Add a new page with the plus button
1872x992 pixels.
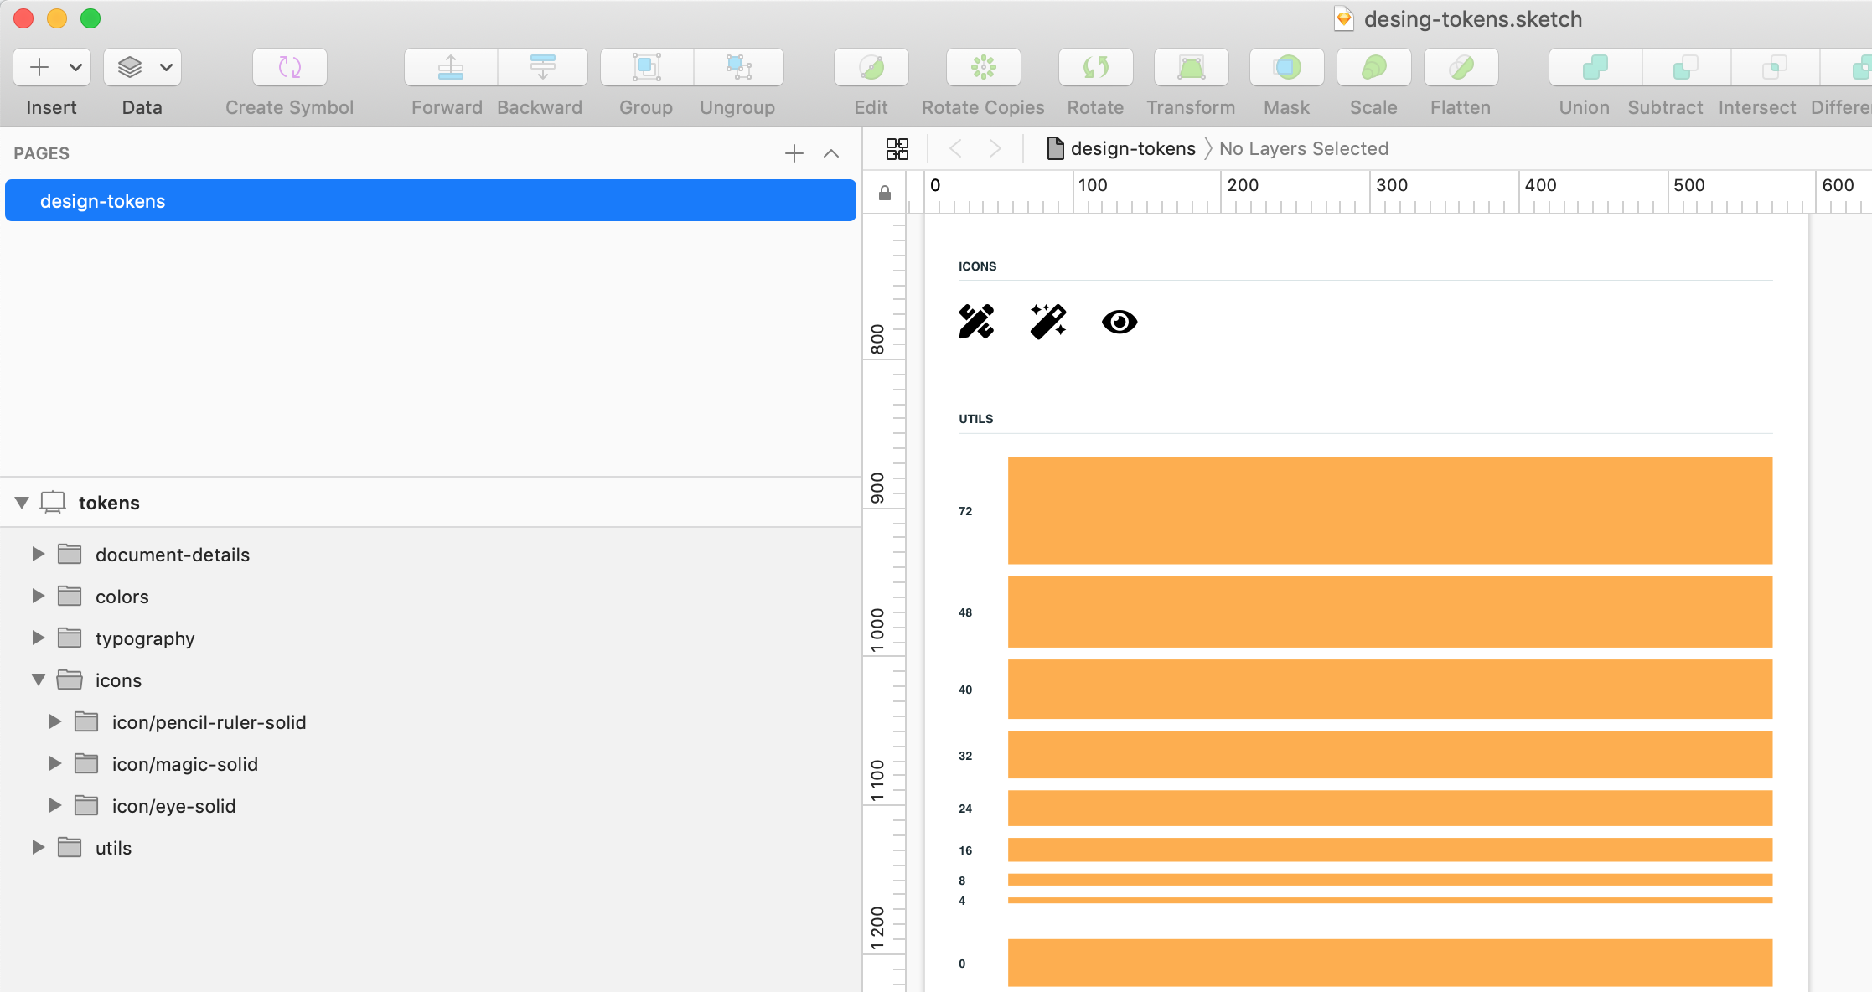(x=793, y=153)
